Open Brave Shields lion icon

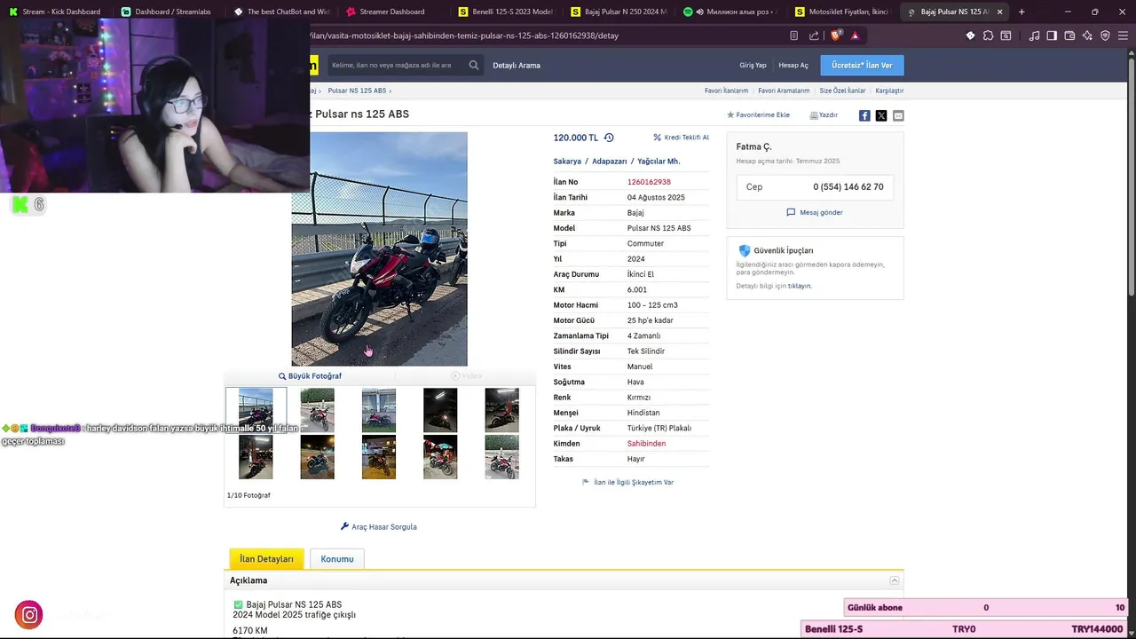pyautogui.click(x=835, y=35)
